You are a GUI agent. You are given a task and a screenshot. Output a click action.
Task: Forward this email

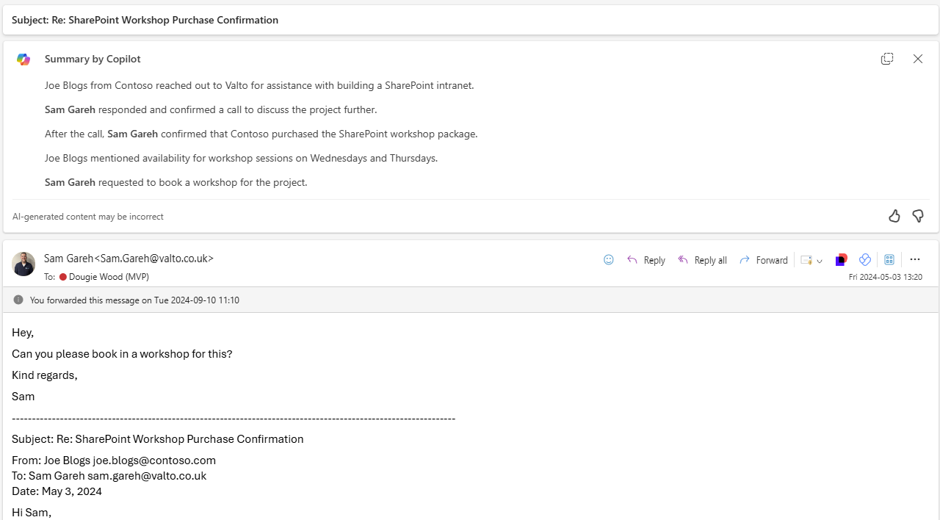point(764,260)
